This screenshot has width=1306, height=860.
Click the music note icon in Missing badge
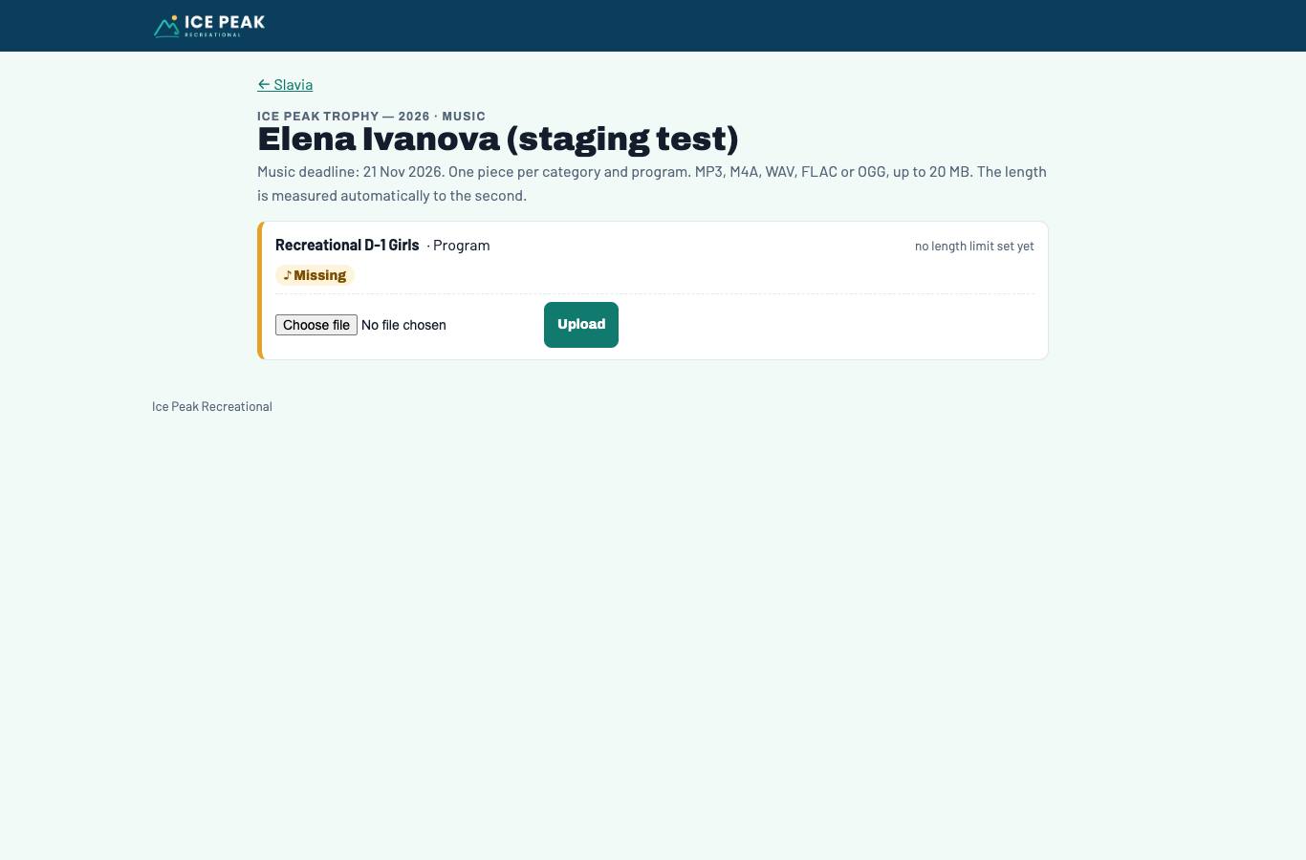(287, 275)
